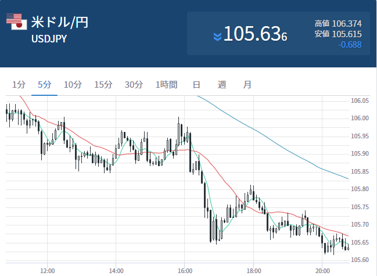
Task: Click the 高値 106.374 high value
Action: (338, 23)
